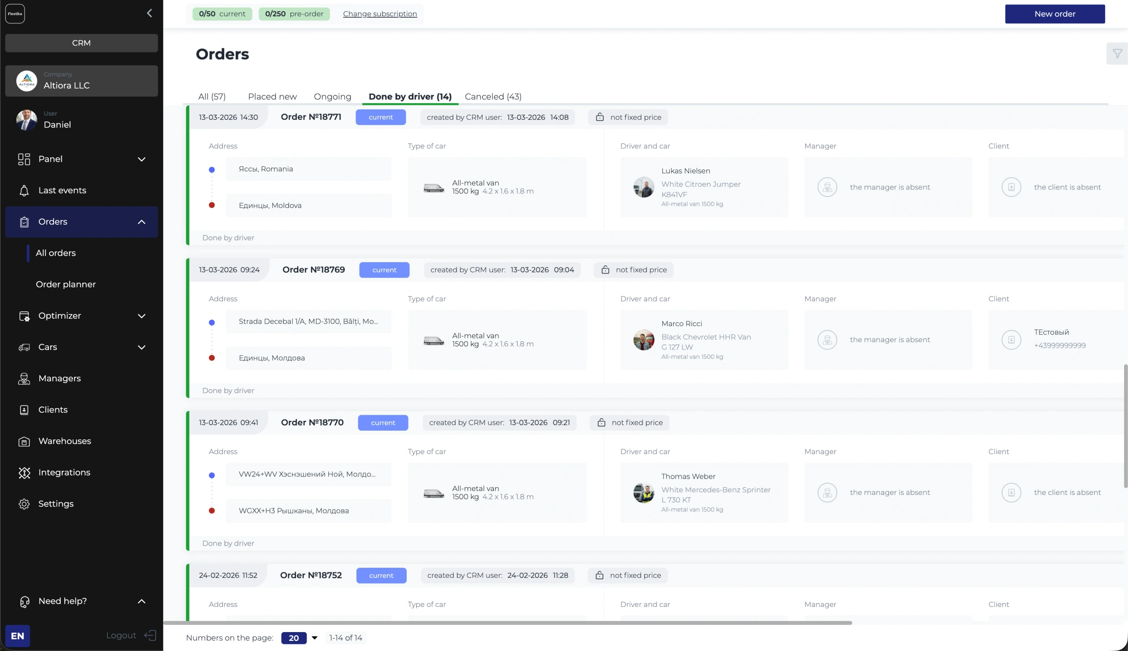Click the Last events bell icon
The width and height of the screenshot is (1128, 651).
pyautogui.click(x=24, y=190)
